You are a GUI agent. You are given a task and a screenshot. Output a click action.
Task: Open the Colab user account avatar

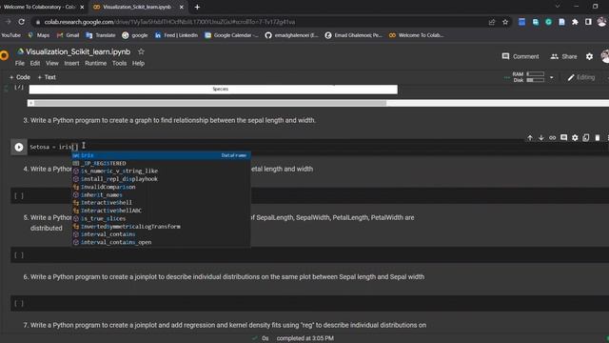point(605,56)
